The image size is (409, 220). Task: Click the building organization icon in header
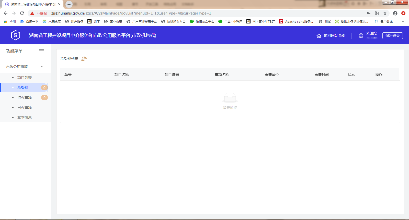point(361,36)
